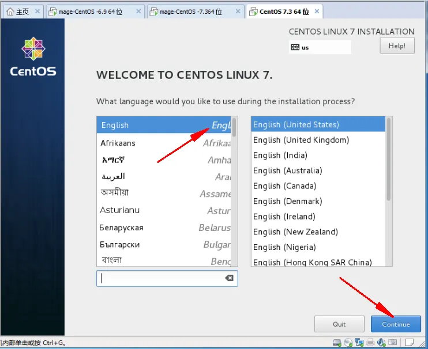Choose English (Australia) locale
The image size is (428, 349).
pos(318,170)
